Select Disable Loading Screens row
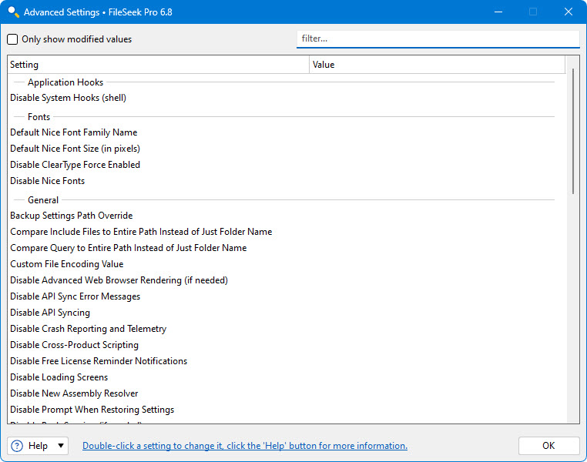The height and width of the screenshot is (462, 587). [x=287, y=377]
